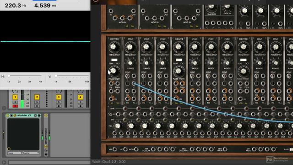
Task: Turn the first LINK knob in mixer
Action: 125,109
